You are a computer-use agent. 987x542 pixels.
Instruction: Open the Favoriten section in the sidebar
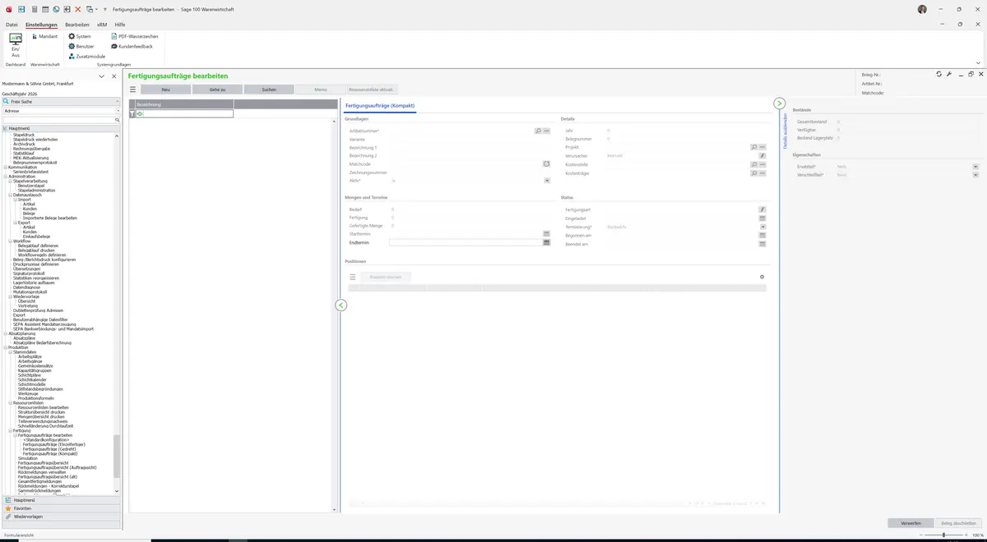[61, 508]
